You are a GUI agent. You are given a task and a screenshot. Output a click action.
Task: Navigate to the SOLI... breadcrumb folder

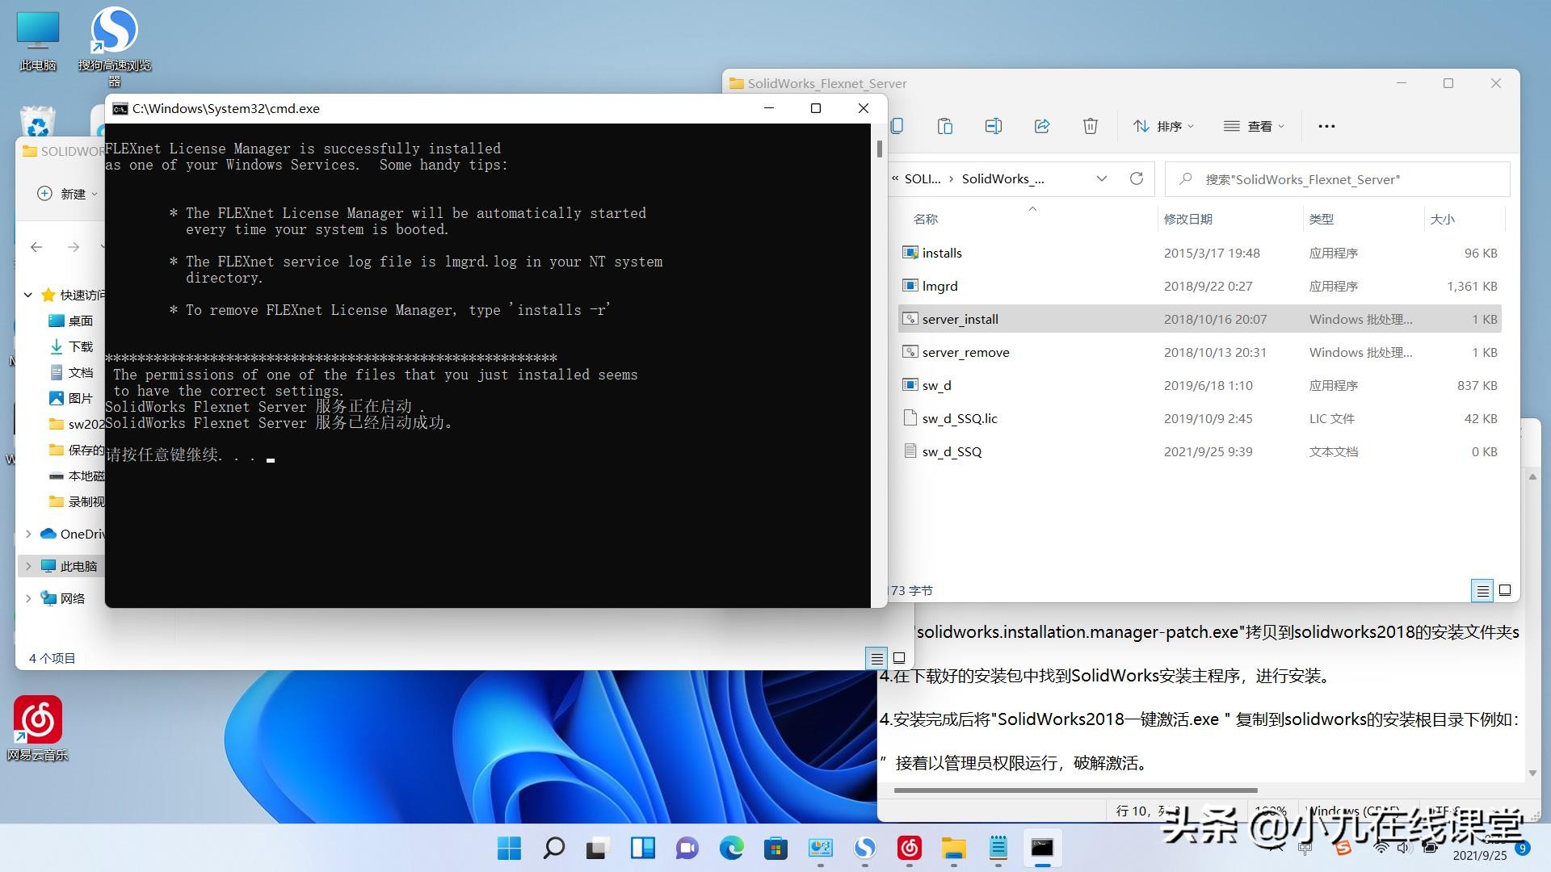click(x=921, y=178)
